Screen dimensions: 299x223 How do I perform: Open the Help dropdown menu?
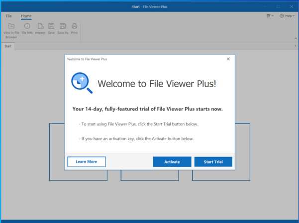(x=287, y=16)
